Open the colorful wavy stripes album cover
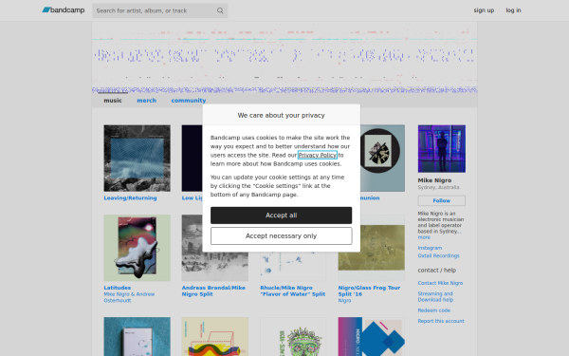 215,337
